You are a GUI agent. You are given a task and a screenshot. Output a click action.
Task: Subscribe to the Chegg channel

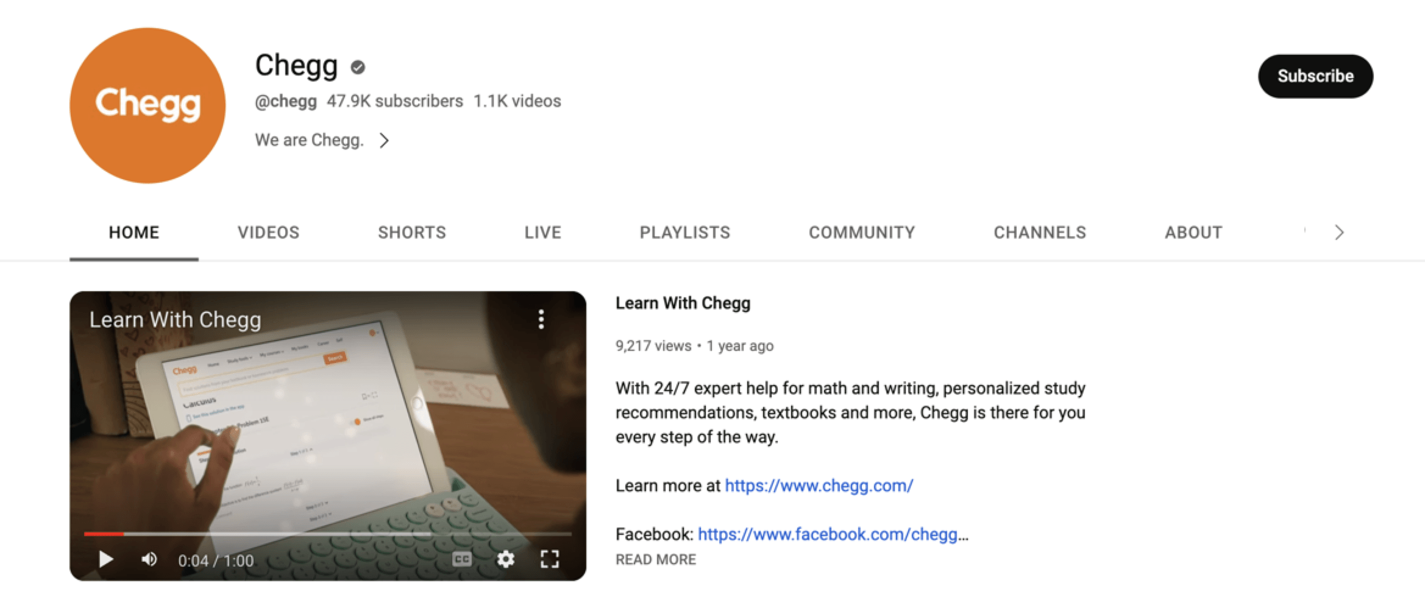pos(1315,76)
